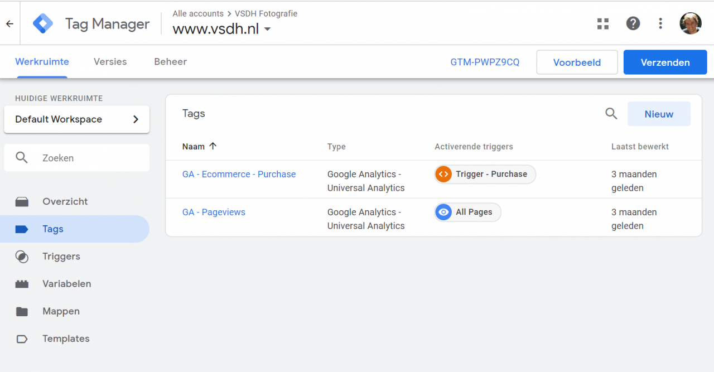Sort by Naam using the arrow icon
Image resolution: width=714 pixels, height=372 pixels.
tap(213, 146)
